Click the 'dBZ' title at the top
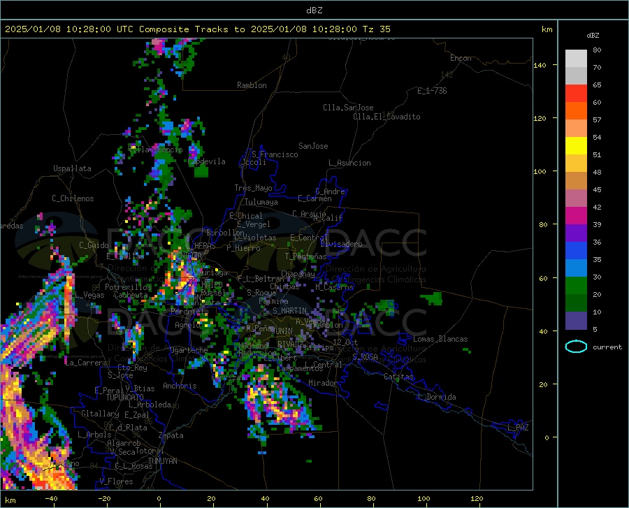The width and height of the screenshot is (629, 508). (314, 10)
